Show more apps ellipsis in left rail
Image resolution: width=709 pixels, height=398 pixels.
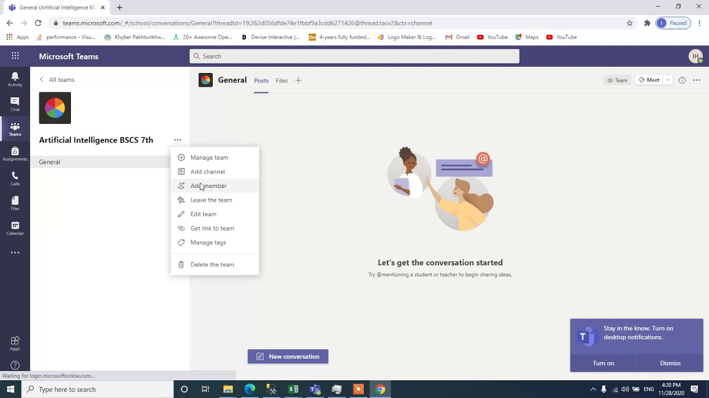15,253
